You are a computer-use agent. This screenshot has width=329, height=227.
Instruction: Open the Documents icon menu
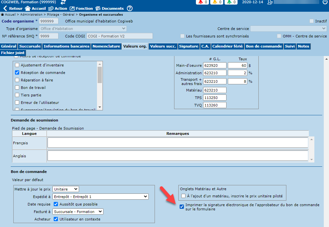[x=98, y=8]
